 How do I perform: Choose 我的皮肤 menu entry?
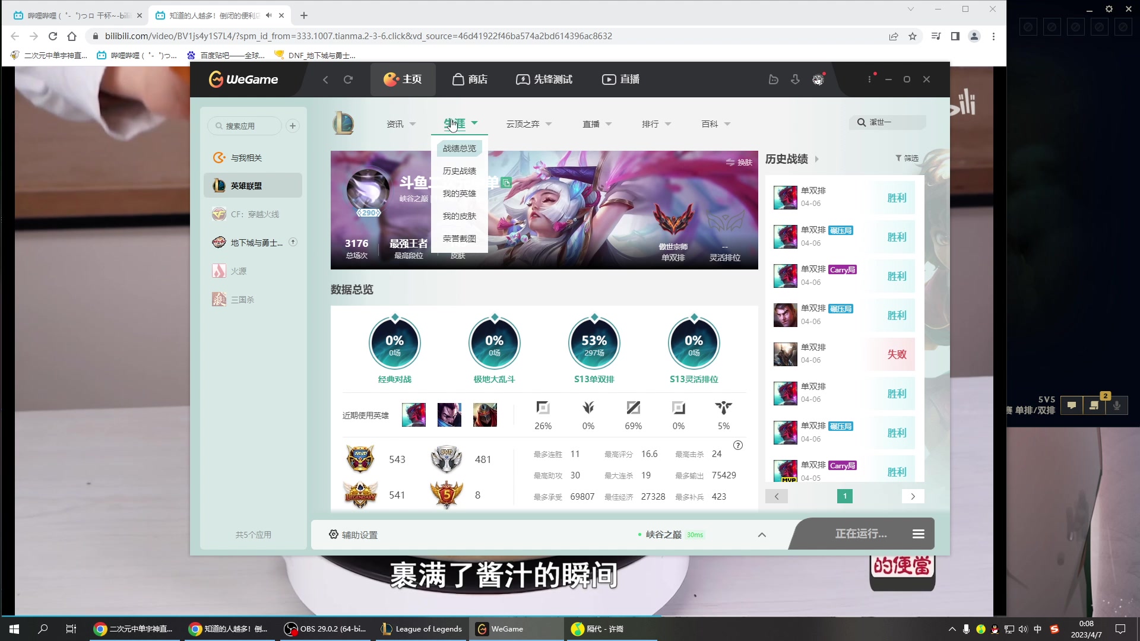[x=460, y=216]
